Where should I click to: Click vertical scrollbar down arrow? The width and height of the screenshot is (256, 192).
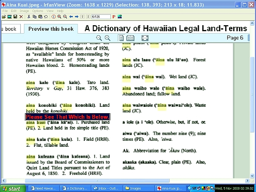(252, 176)
